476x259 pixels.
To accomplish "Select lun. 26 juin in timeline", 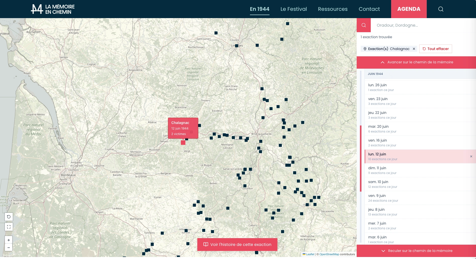I will [x=420, y=87].
